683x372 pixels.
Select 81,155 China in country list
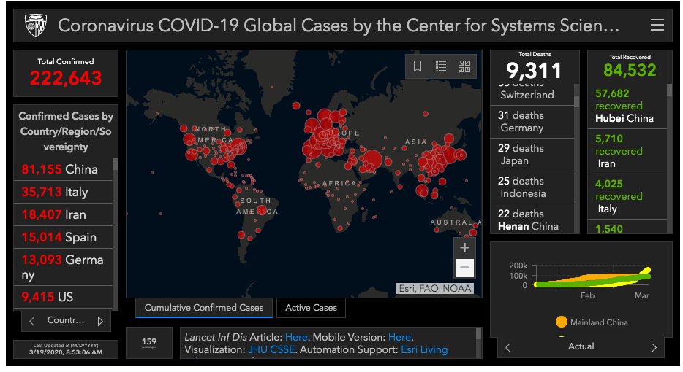click(x=63, y=169)
